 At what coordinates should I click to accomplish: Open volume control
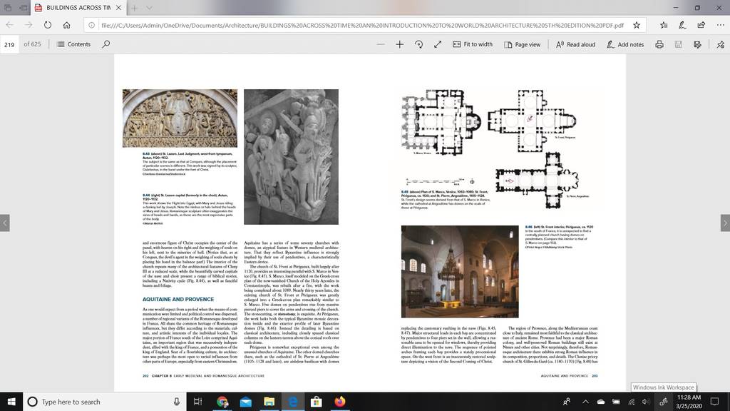click(645, 402)
